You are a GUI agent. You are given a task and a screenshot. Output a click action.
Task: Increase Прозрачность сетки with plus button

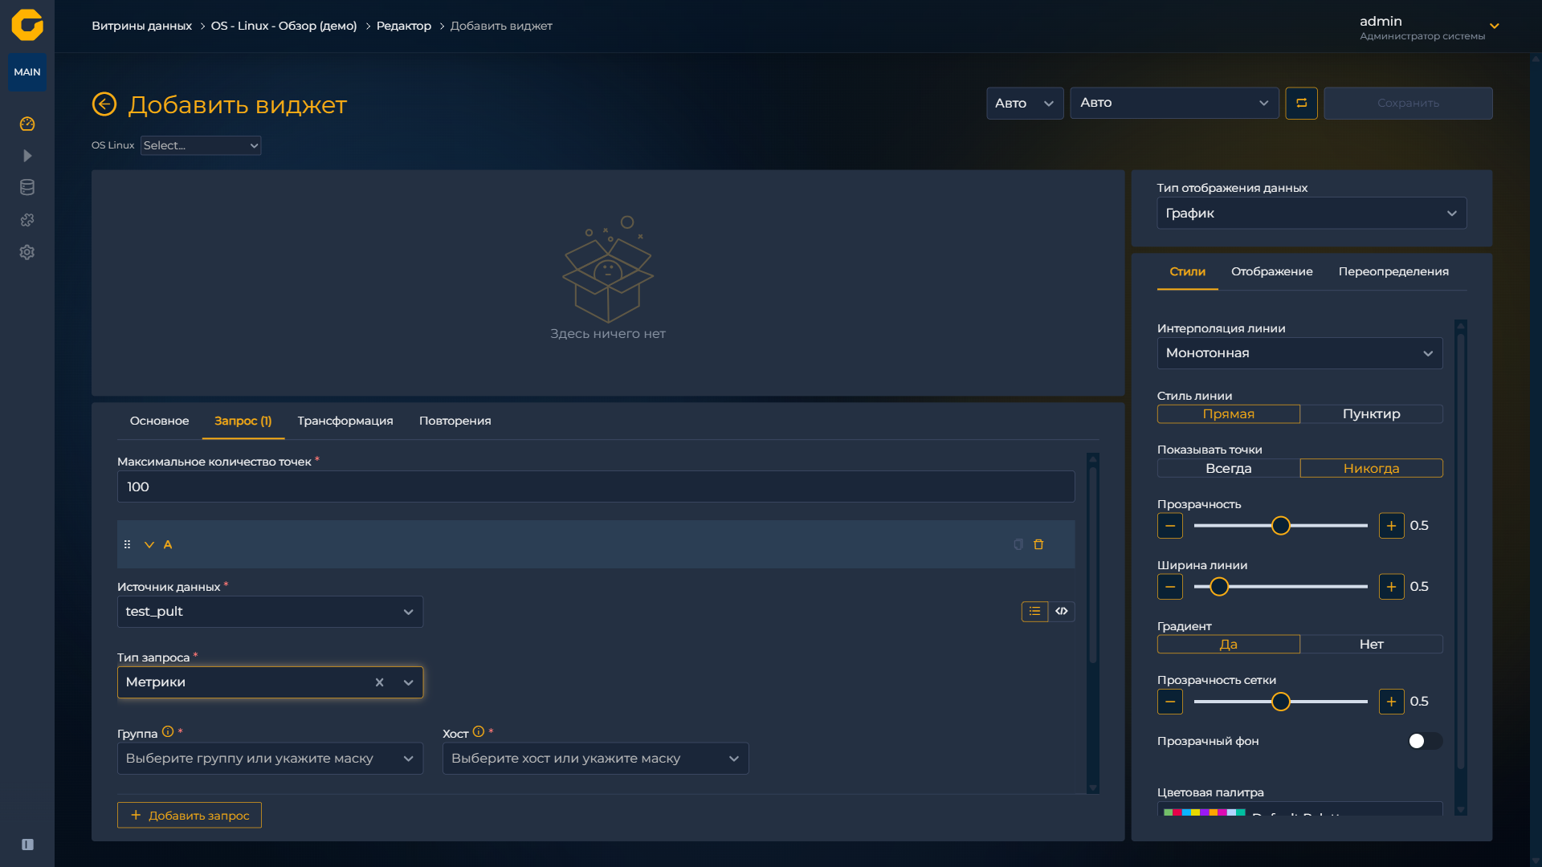click(1392, 702)
